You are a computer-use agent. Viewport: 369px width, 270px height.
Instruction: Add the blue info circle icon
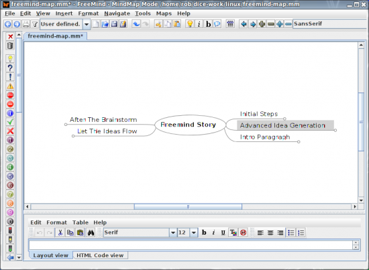click(x=10, y=113)
